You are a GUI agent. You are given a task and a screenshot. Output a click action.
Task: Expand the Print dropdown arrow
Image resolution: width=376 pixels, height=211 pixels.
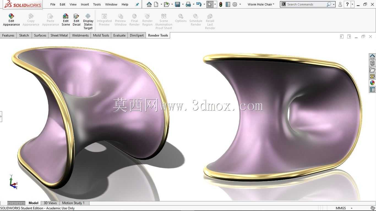[x=194, y=4]
